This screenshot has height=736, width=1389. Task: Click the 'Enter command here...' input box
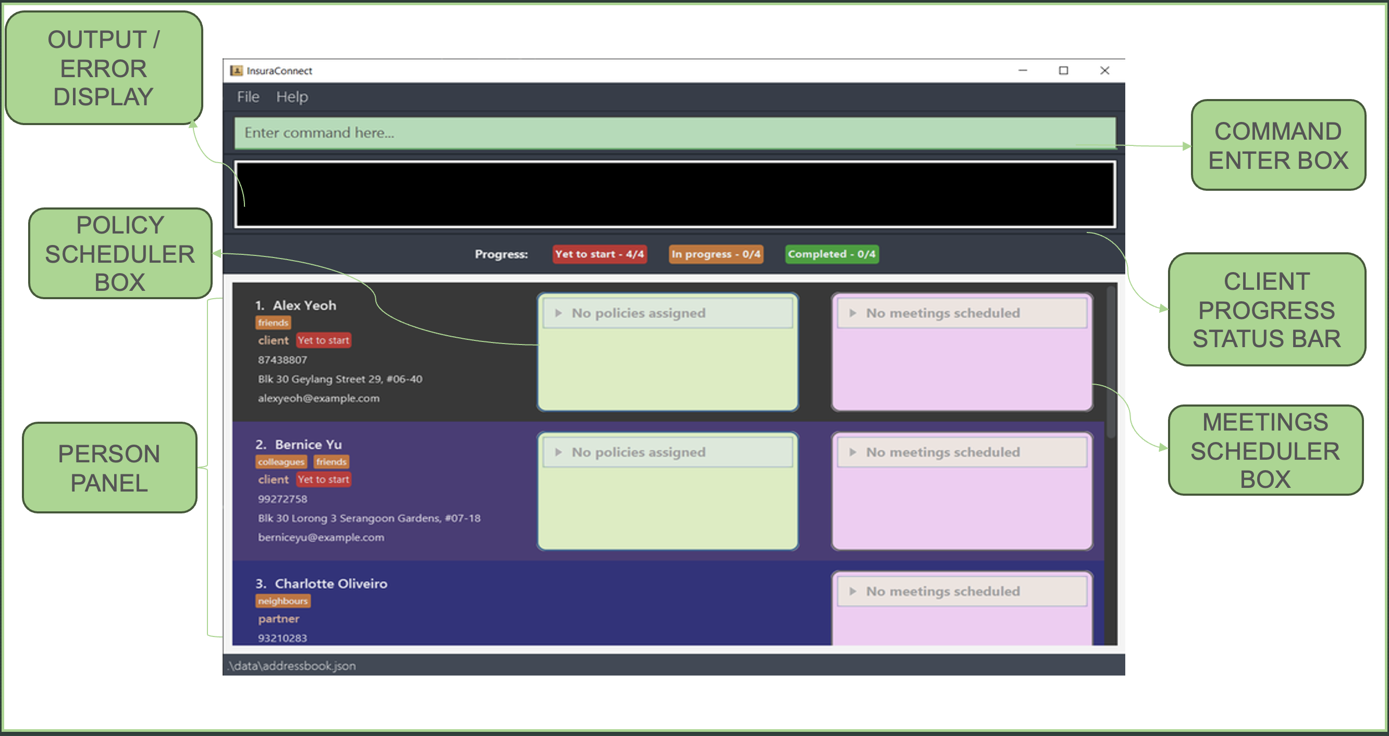coord(674,132)
